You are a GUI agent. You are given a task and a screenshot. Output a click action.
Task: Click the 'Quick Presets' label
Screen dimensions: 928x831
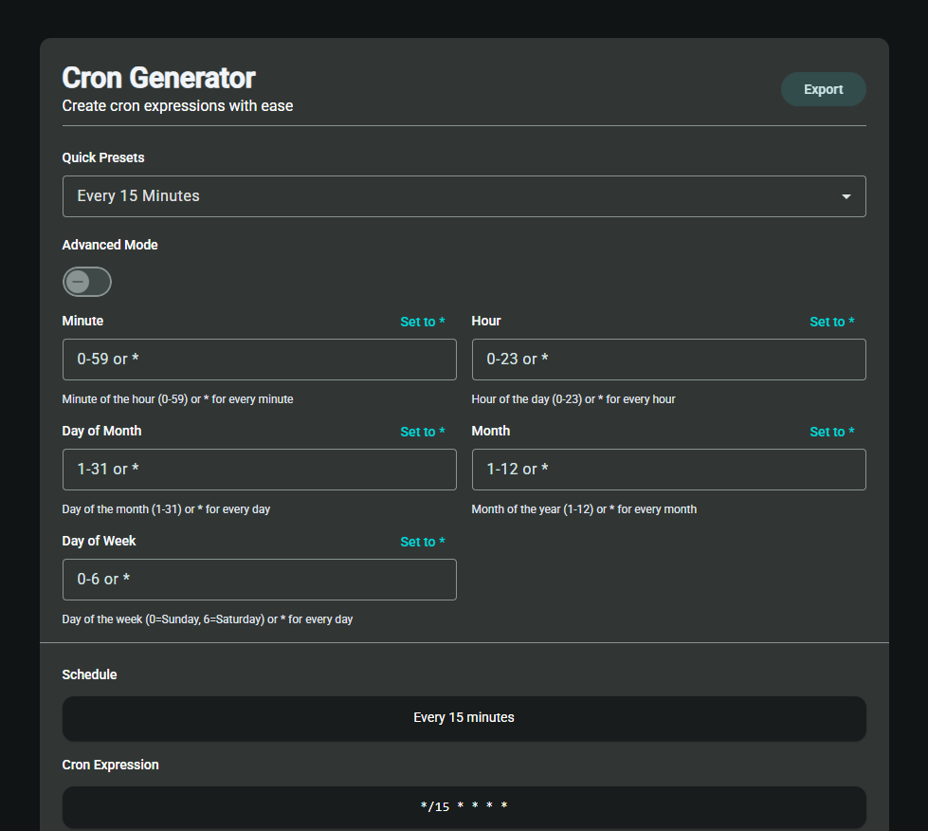click(103, 157)
